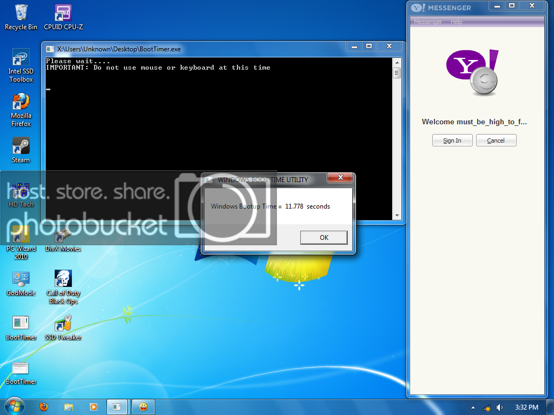Switch to Yahoo Messenger taskbar button

(x=143, y=407)
